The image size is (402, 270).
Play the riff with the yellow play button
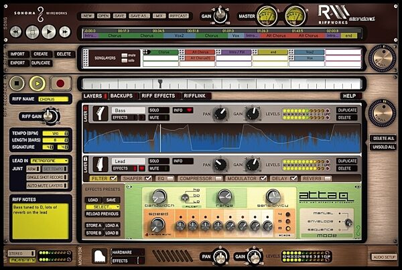(x=37, y=83)
